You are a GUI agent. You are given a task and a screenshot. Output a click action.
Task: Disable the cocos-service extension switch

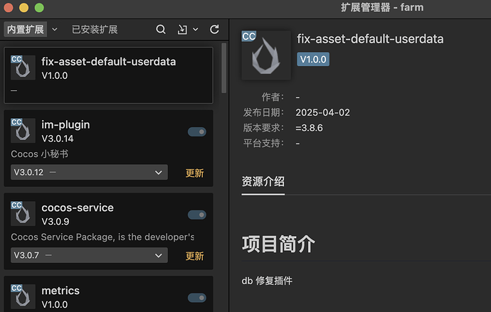[x=197, y=215]
